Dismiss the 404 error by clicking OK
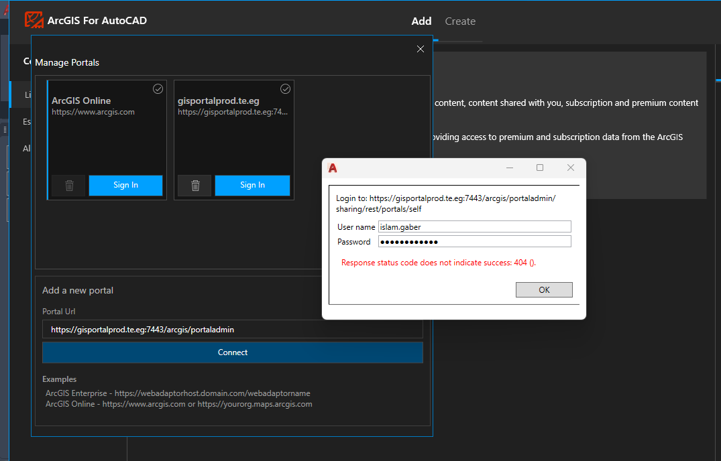This screenshot has height=461, width=721. (x=543, y=289)
